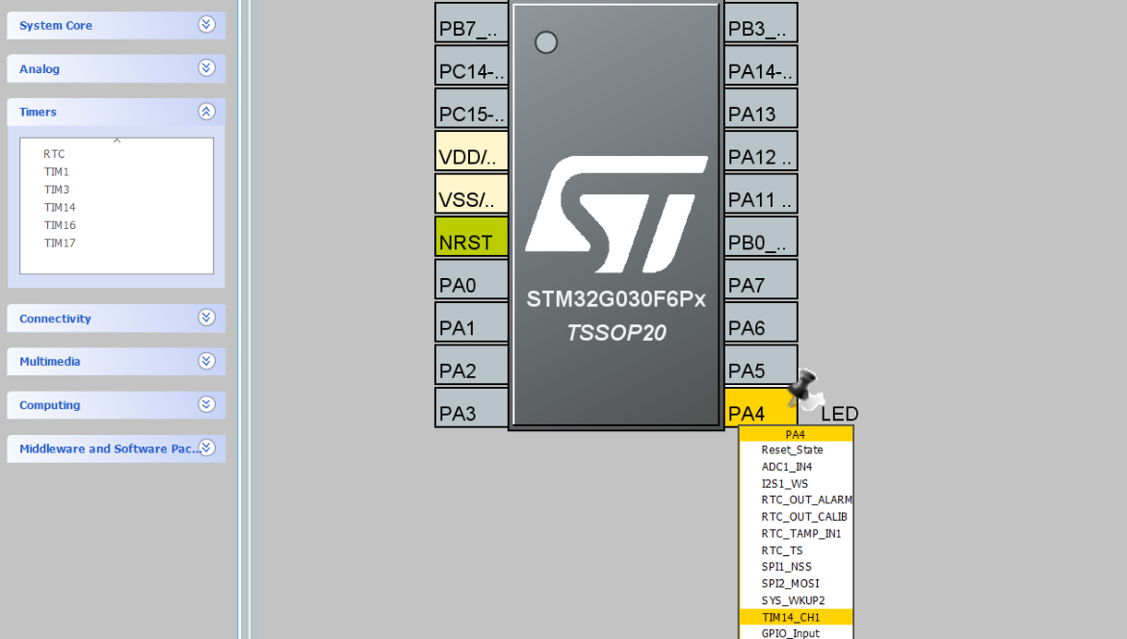Expand the Connectivity category

[x=116, y=319]
